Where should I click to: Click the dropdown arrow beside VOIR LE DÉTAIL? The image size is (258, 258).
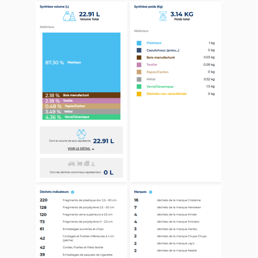(93, 149)
